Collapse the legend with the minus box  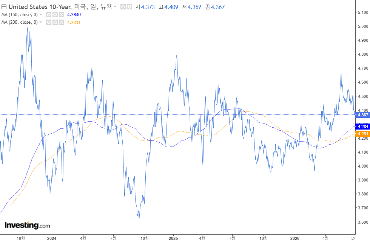pyautogui.click(x=4, y=7)
